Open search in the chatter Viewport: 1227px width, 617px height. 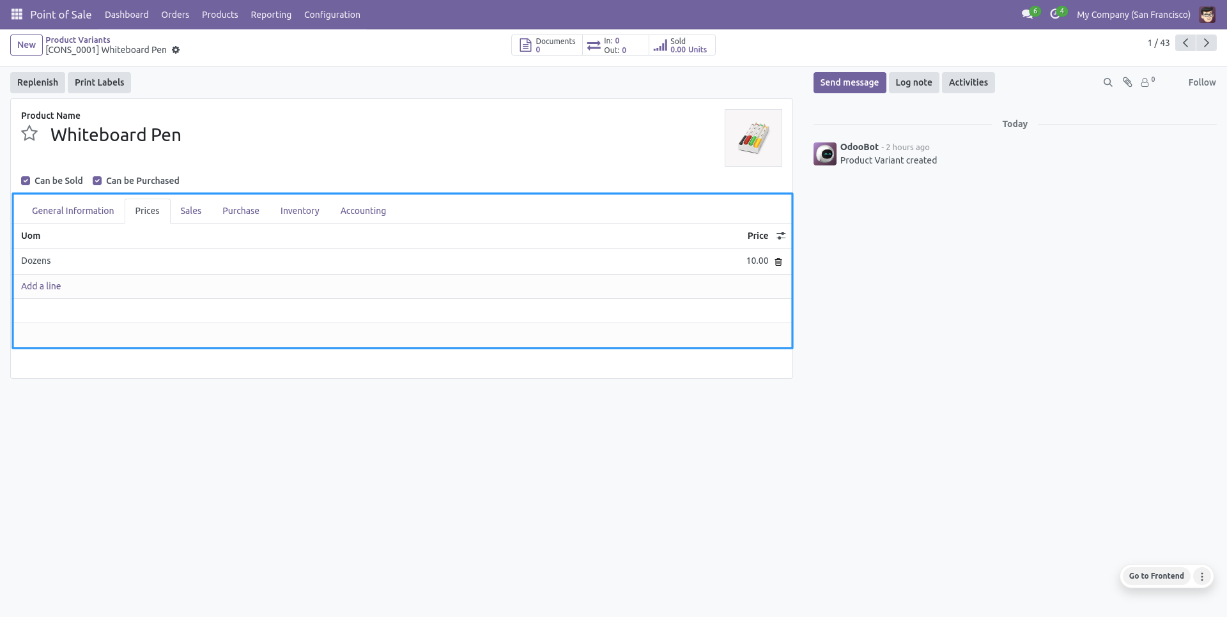point(1107,82)
